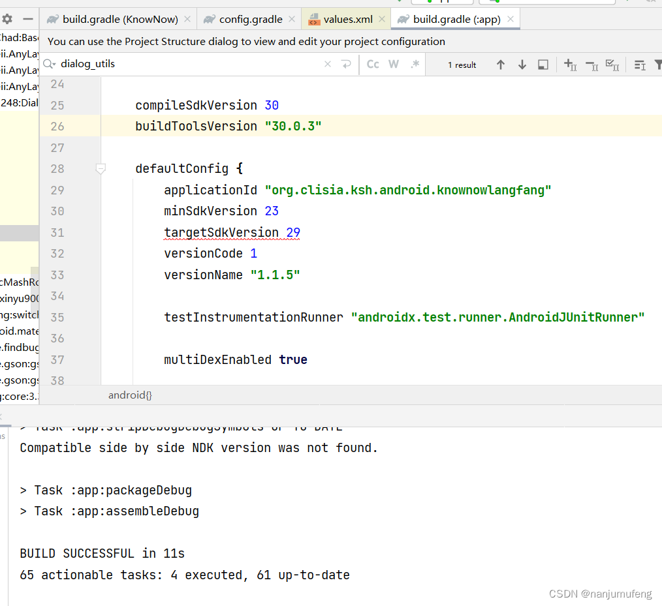Open search history via magnifier dropdown
662x606 pixels.
coord(48,64)
